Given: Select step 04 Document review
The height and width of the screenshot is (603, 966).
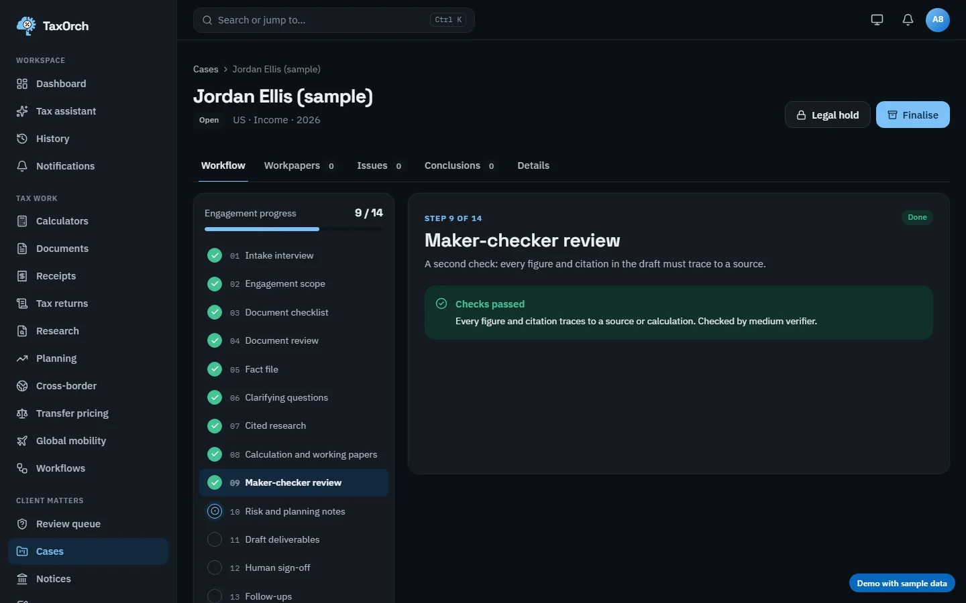Looking at the screenshot, I should 294,340.
